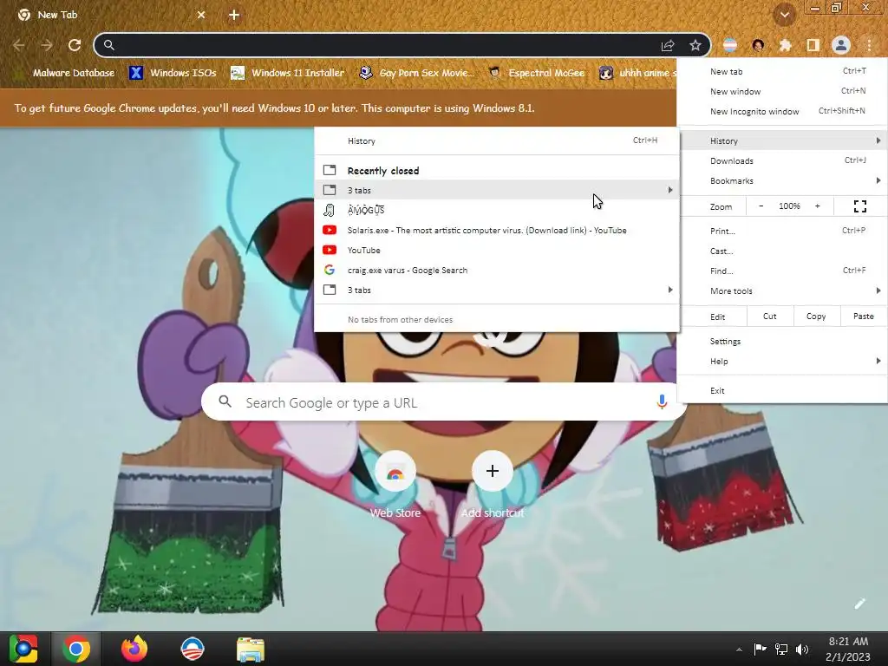The image size is (888, 666).
Task: Increase zoom with the plus button
Action: tap(817, 206)
